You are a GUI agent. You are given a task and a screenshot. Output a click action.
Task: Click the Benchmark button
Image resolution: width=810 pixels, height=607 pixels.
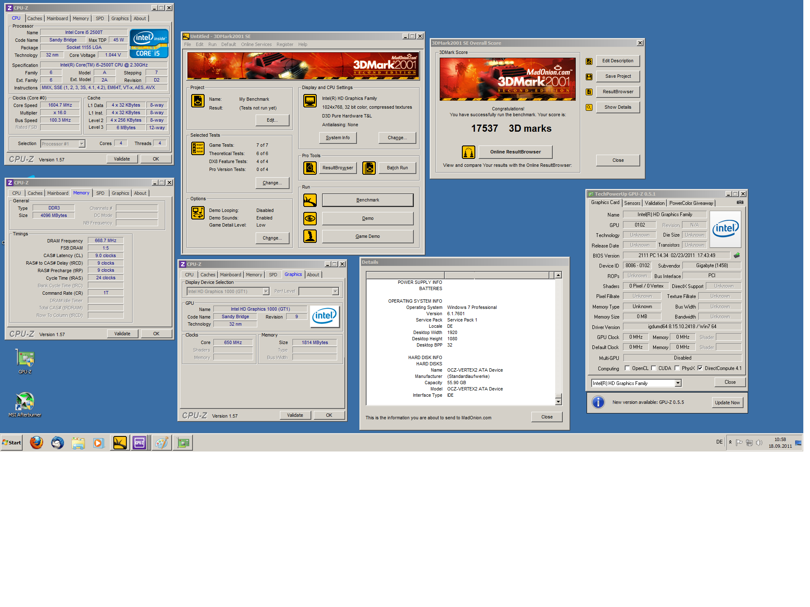click(368, 200)
